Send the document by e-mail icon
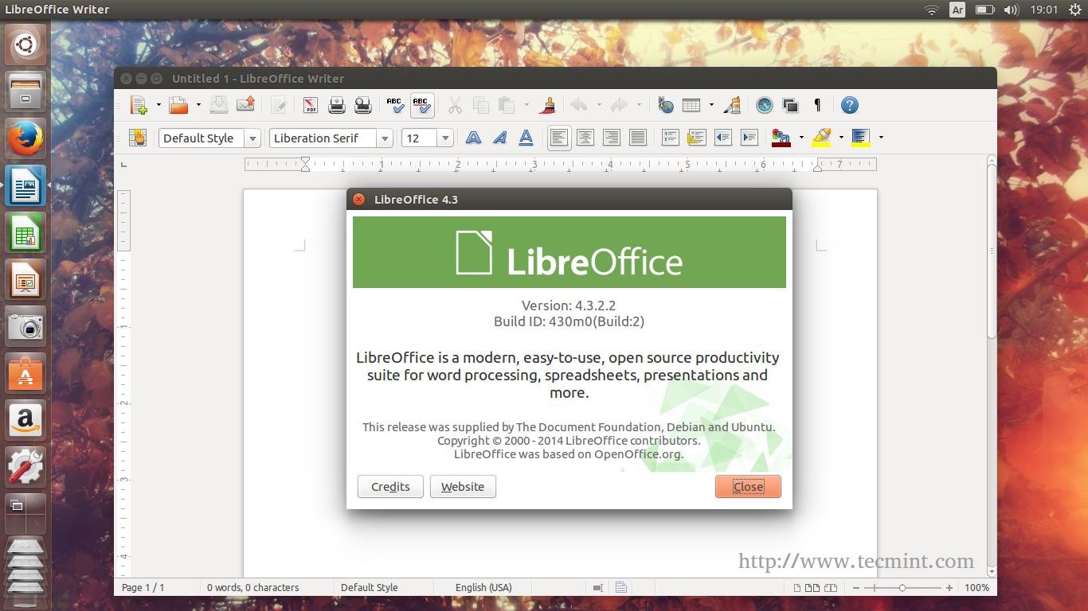The width and height of the screenshot is (1088, 611). tap(245, 105)
